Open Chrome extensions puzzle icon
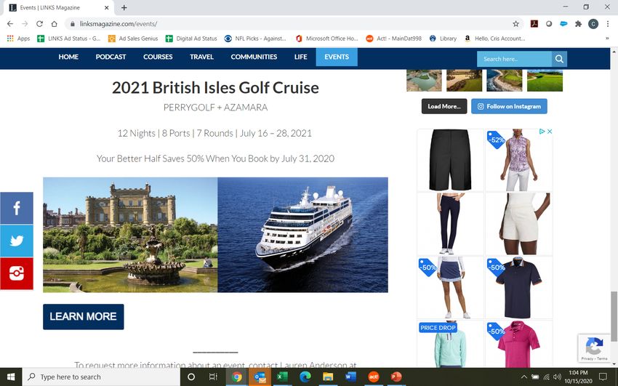The image size is (618, 386). 578,24
